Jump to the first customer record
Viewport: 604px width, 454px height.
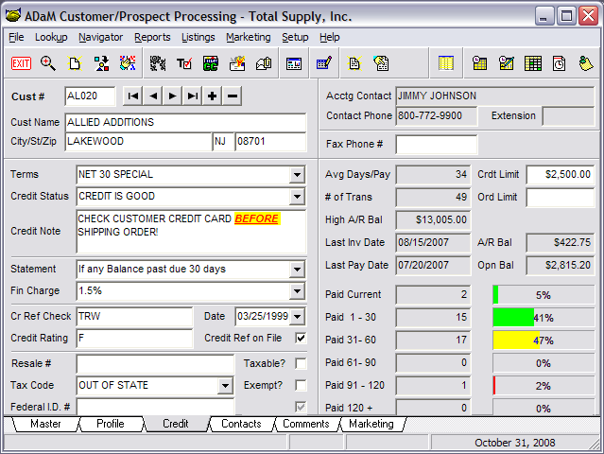point(133,96)
